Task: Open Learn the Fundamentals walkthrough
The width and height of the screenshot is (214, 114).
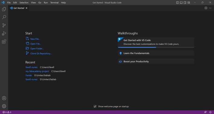Action: [x=156, y=53]
